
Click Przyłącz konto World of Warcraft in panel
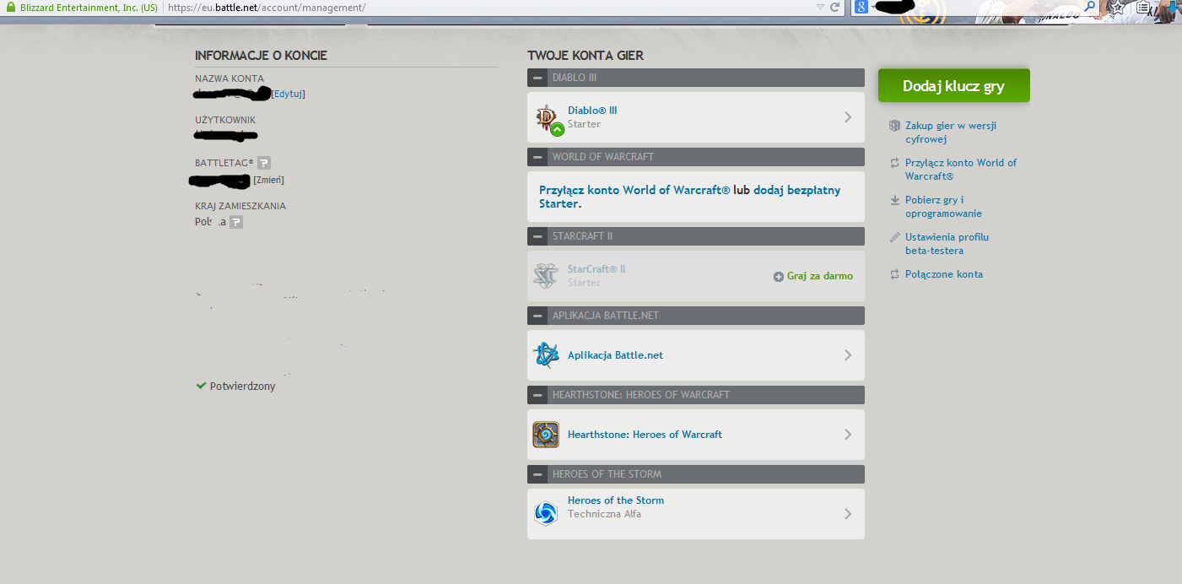point(634,190)
